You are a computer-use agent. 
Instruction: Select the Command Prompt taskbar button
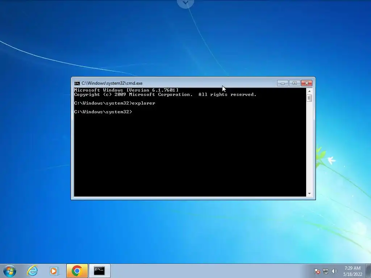click(x=99, y=271)
